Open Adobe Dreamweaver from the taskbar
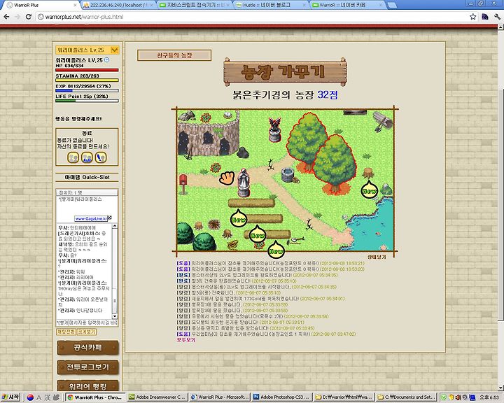The image size is (504, 403). pyautogui.click(x=157, y=397)
